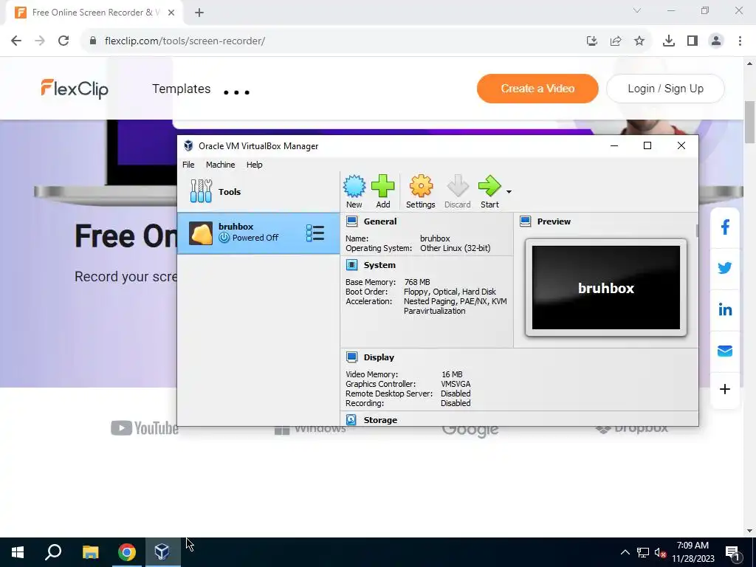Click the Display section heading
This screenshot has height=567, width=756.
point(379,357)
